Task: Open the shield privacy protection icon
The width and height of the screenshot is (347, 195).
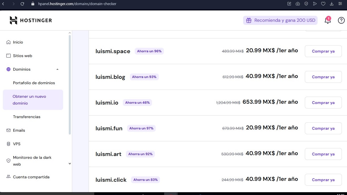Action: click(x=306, y=4)
